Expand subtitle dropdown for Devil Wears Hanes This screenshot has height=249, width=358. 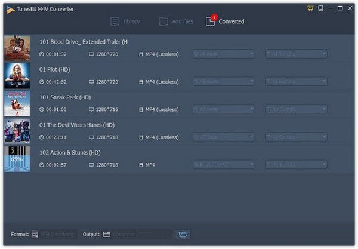[x=296, y=137]
